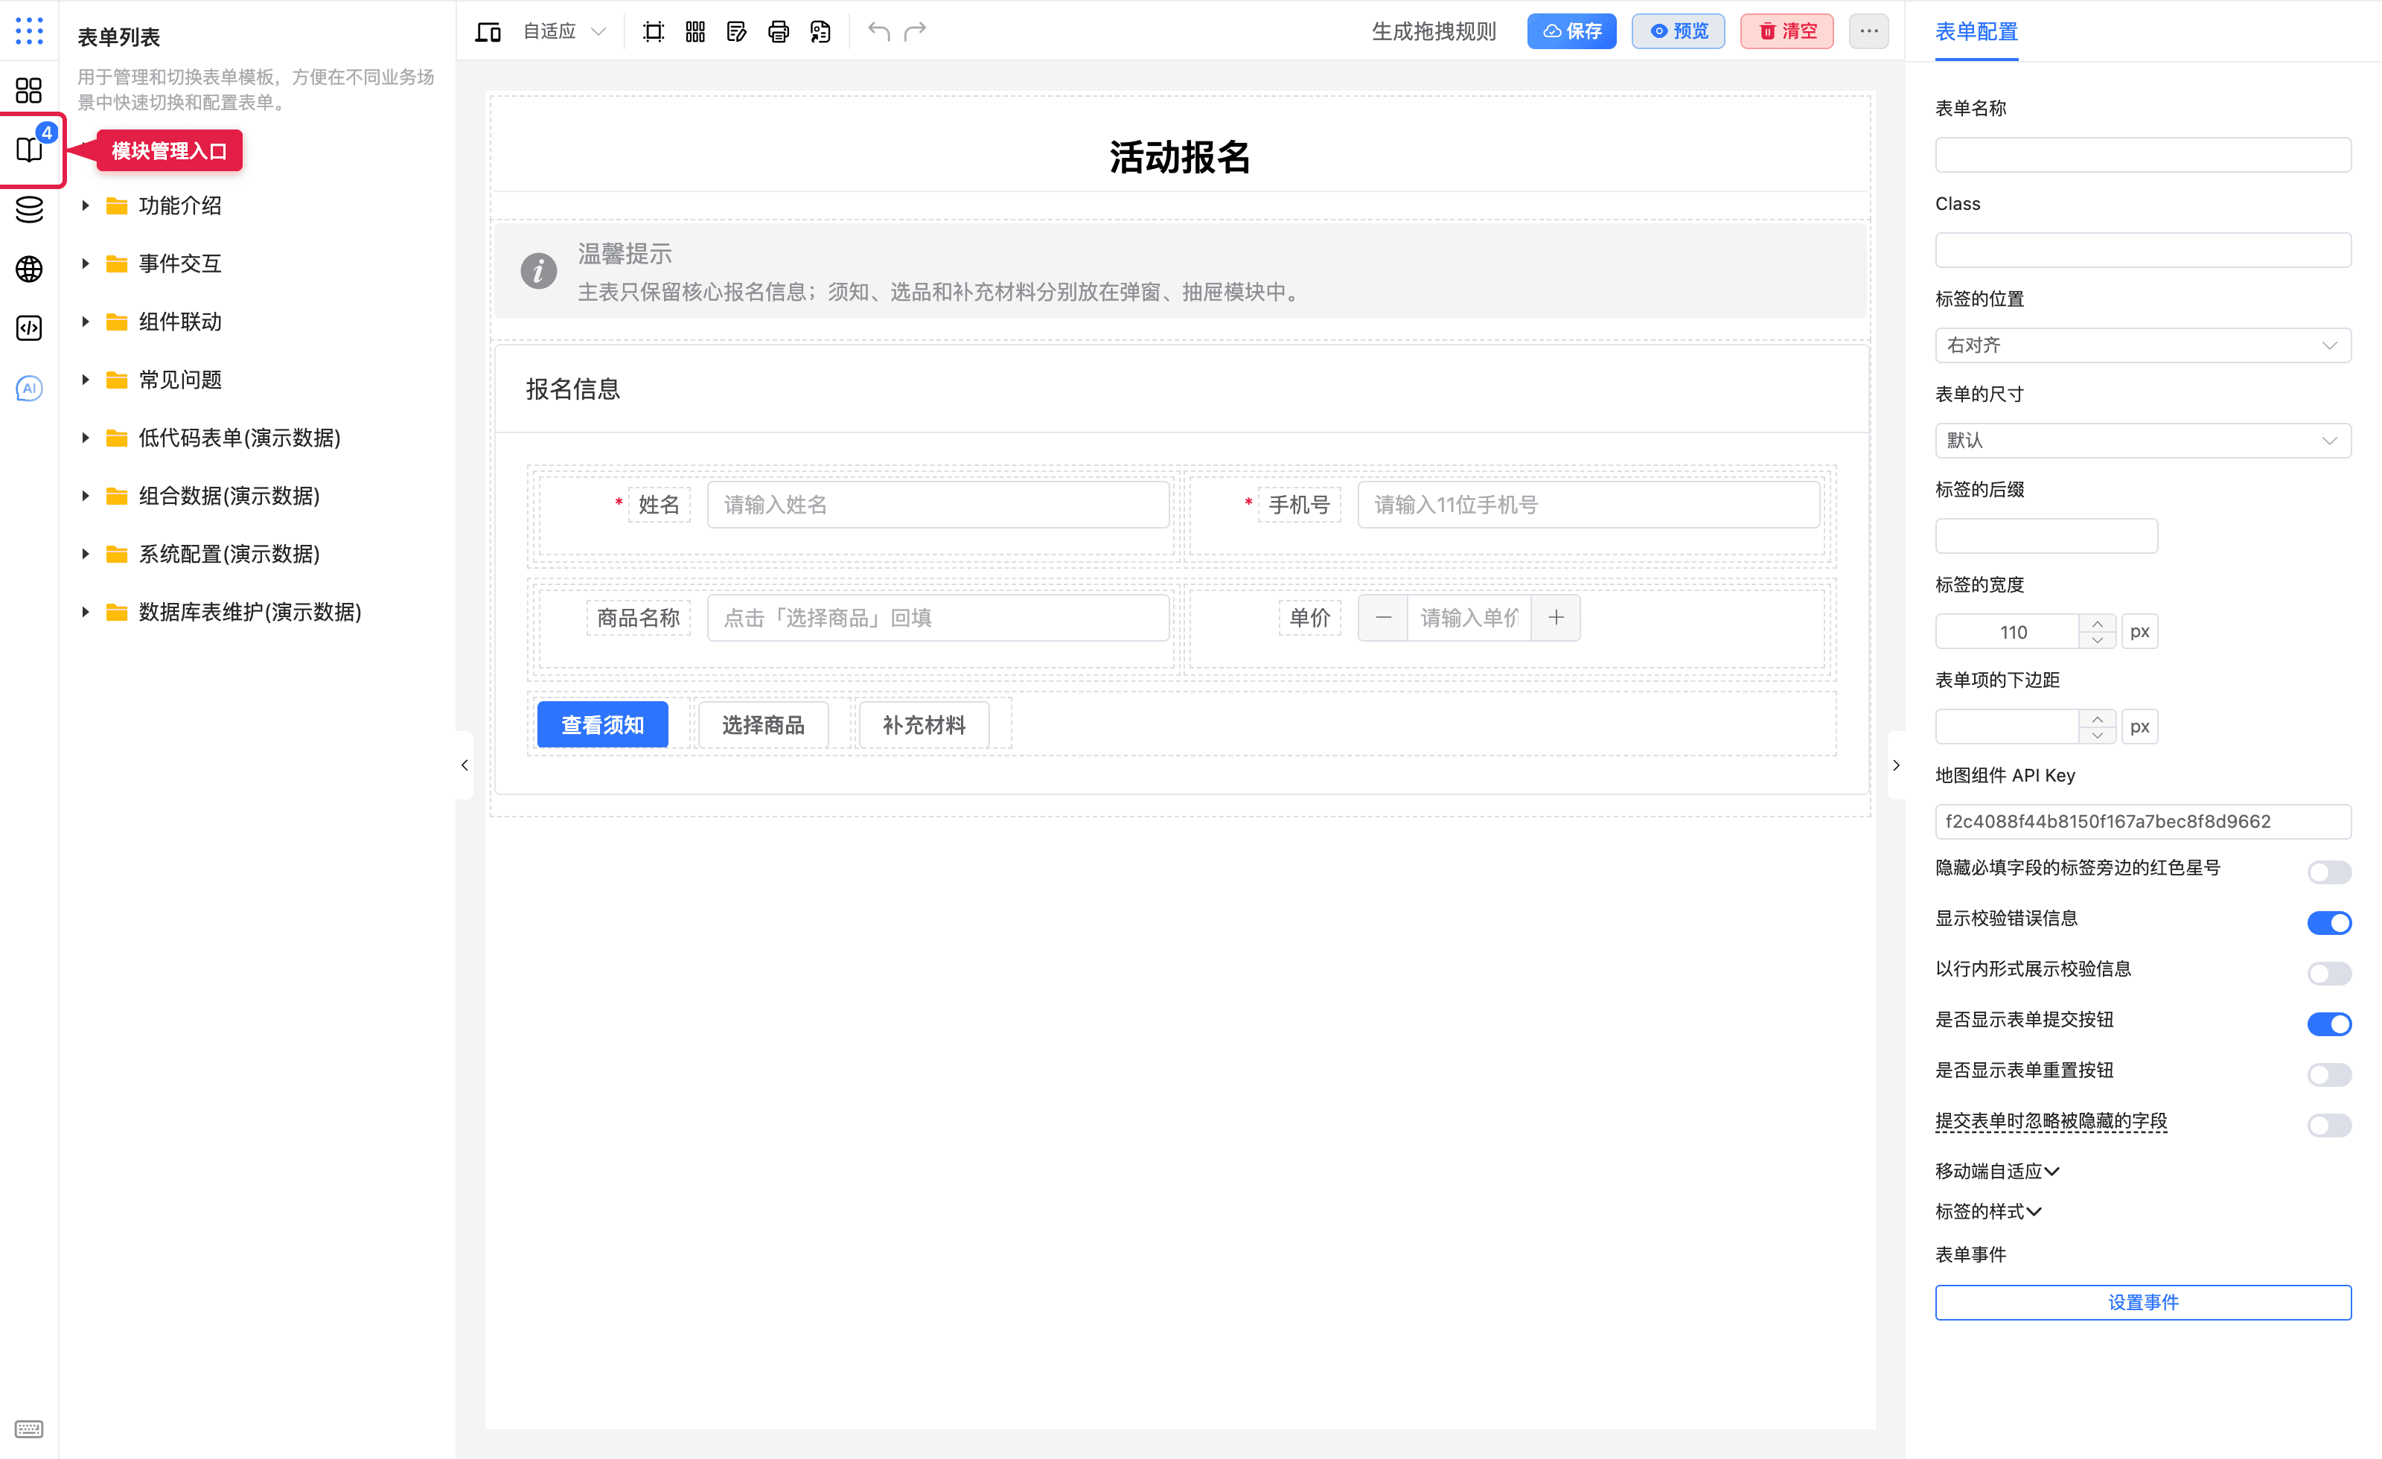The image size is (2382, 1459).
Task: Toggle 提交表单时忽略被隐藏的字段 switch
Action: 2329,1126
